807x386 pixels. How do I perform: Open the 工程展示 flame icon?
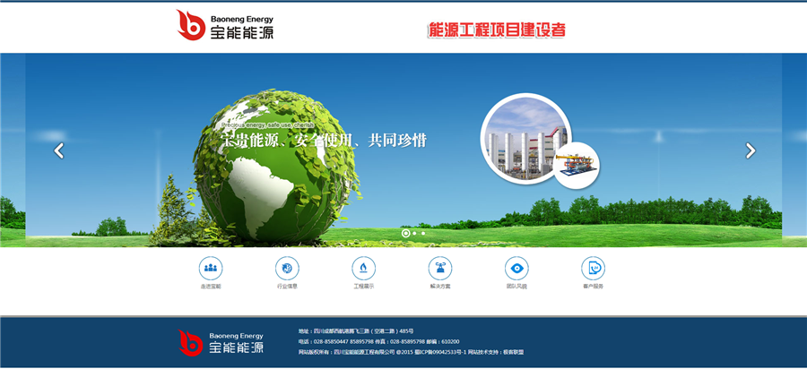tap(363, 268)
